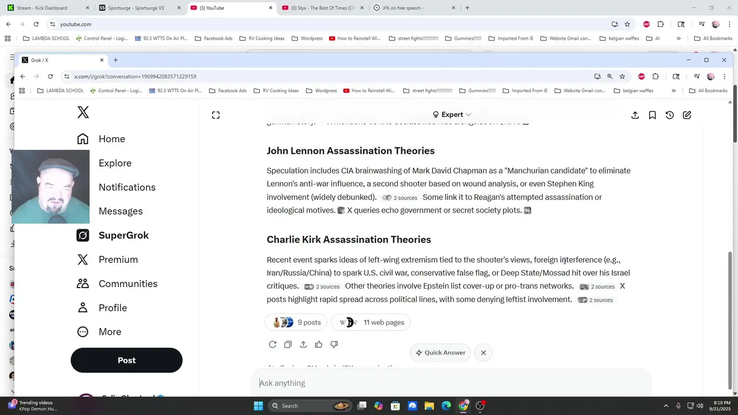Open the apps grid in Grok window bookmarks bar
Image resolution: width=738 pixels, height=415 pixels.
point(22,90)
